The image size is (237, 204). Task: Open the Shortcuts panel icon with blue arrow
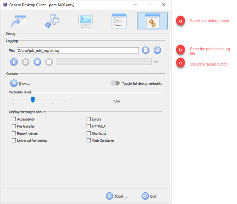pos(19,21)
